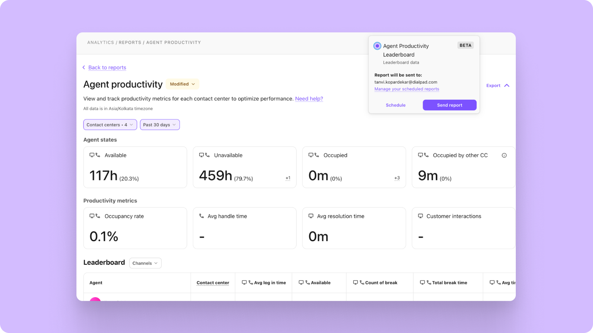The image size is (593, 333).
Task: Select the Agent Productivity Leaderboard radio button
Action: [376, 45]
